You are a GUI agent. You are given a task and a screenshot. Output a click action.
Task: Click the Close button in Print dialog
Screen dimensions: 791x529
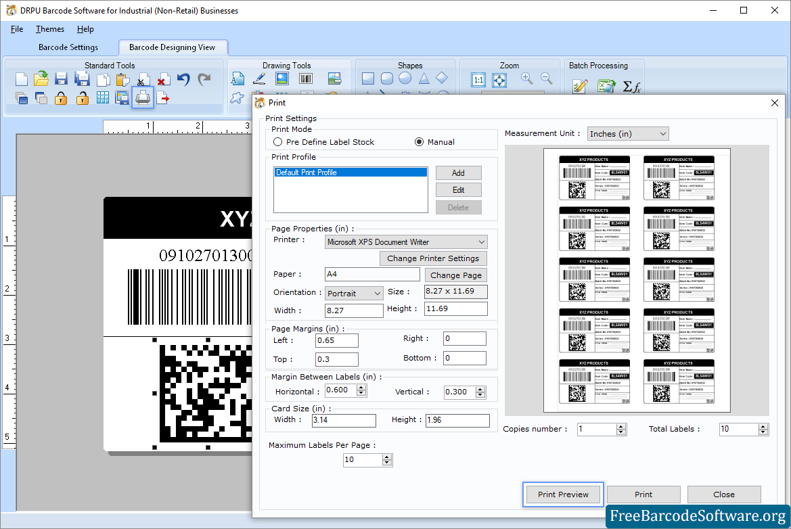724,495
